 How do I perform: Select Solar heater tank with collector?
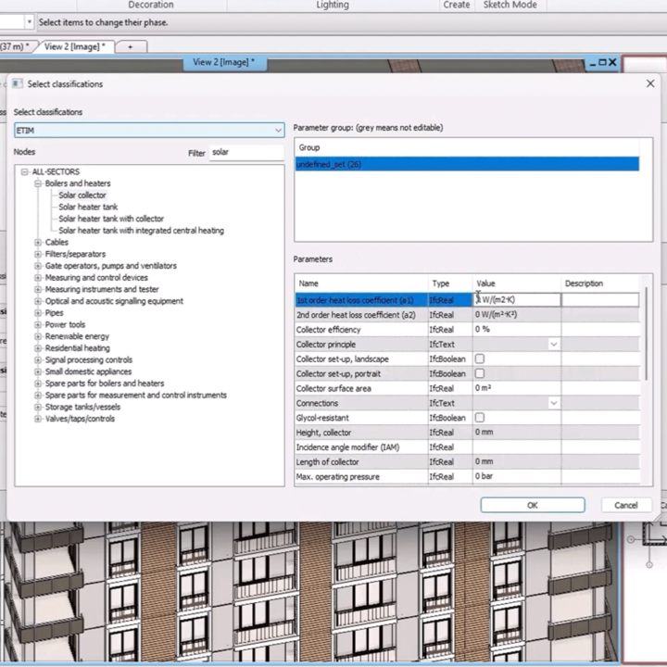111,219
